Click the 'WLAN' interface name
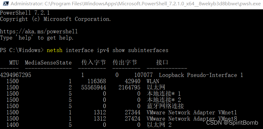263x129 pixels. pyautogui.click(x=153, y=81)
